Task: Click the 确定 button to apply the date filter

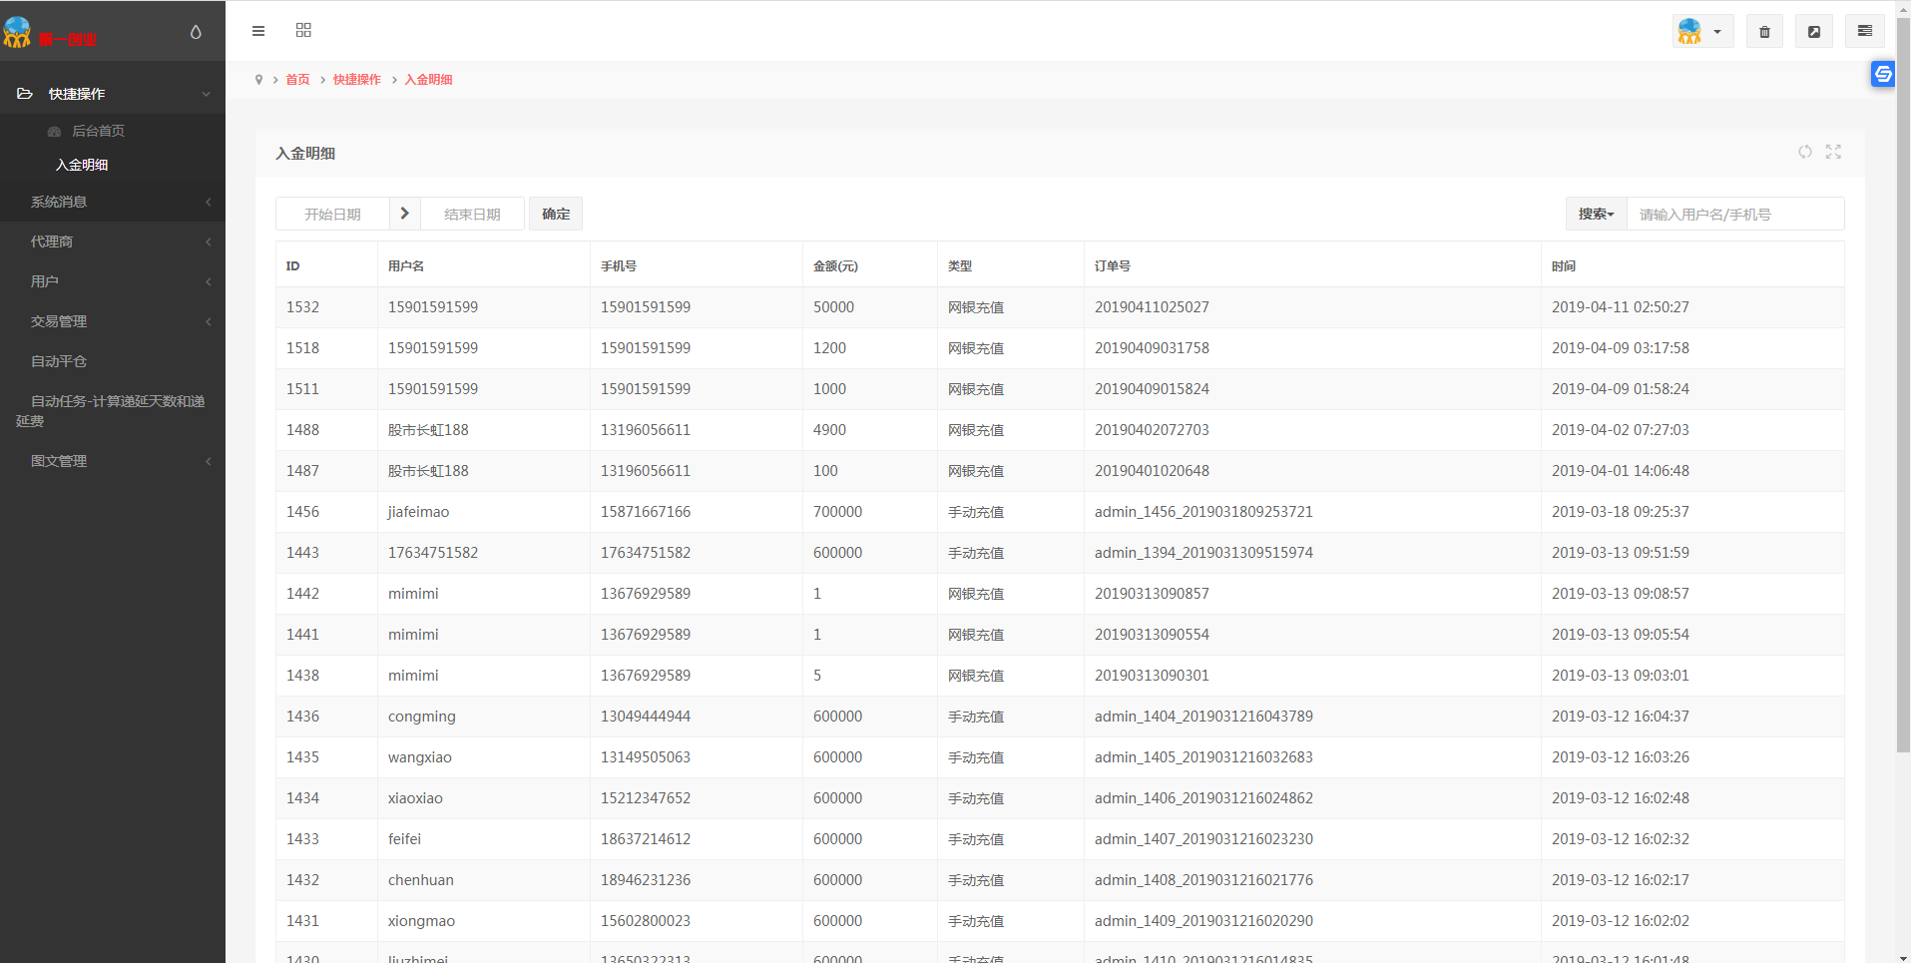Action: (x=556, y=215)
